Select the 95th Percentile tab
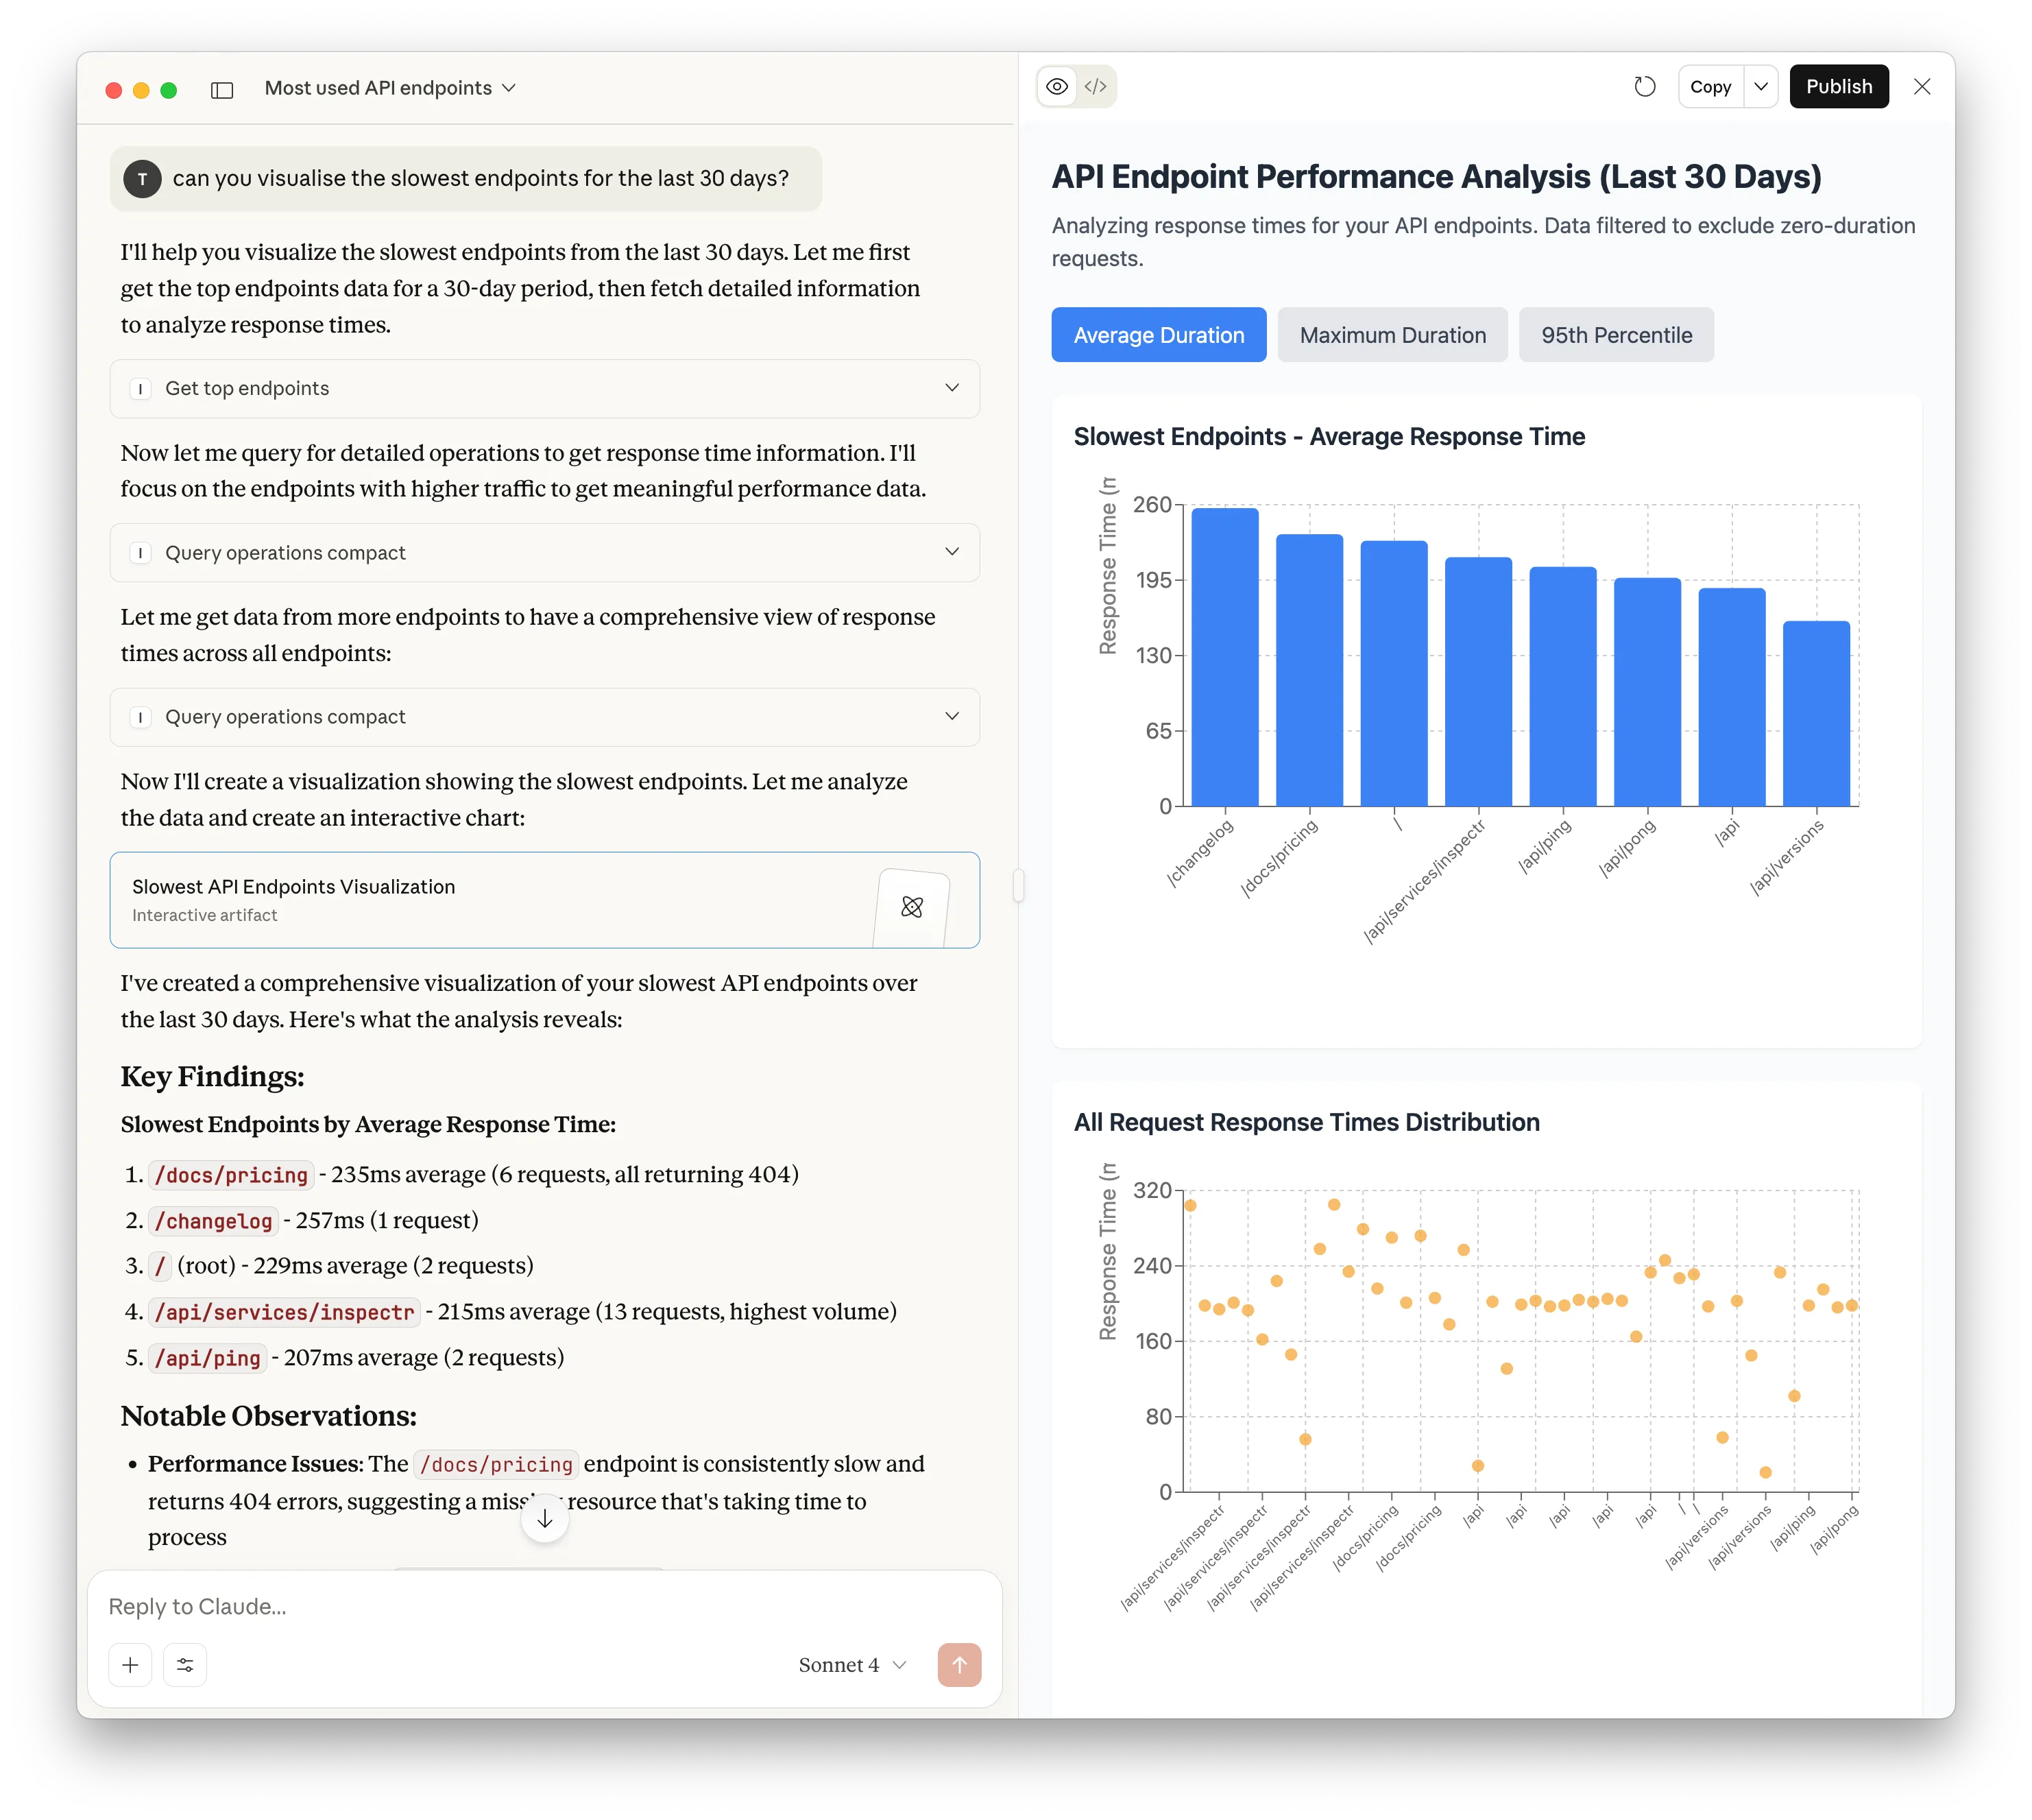 coord(1615,335)
